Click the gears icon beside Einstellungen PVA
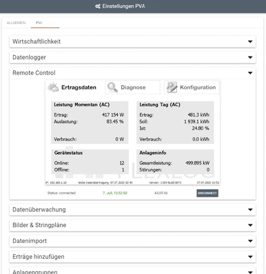The width and height of the screenshot is (266, 274). (98, 6)
